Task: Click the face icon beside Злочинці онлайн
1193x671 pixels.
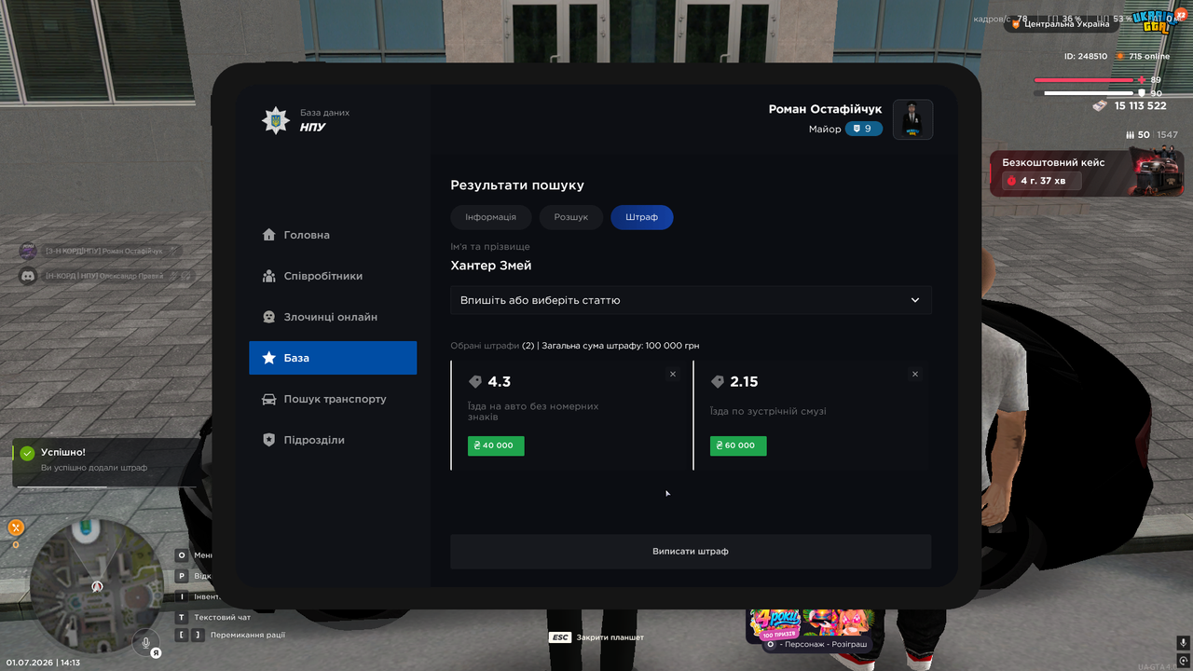Action: [x=269, y=317]
